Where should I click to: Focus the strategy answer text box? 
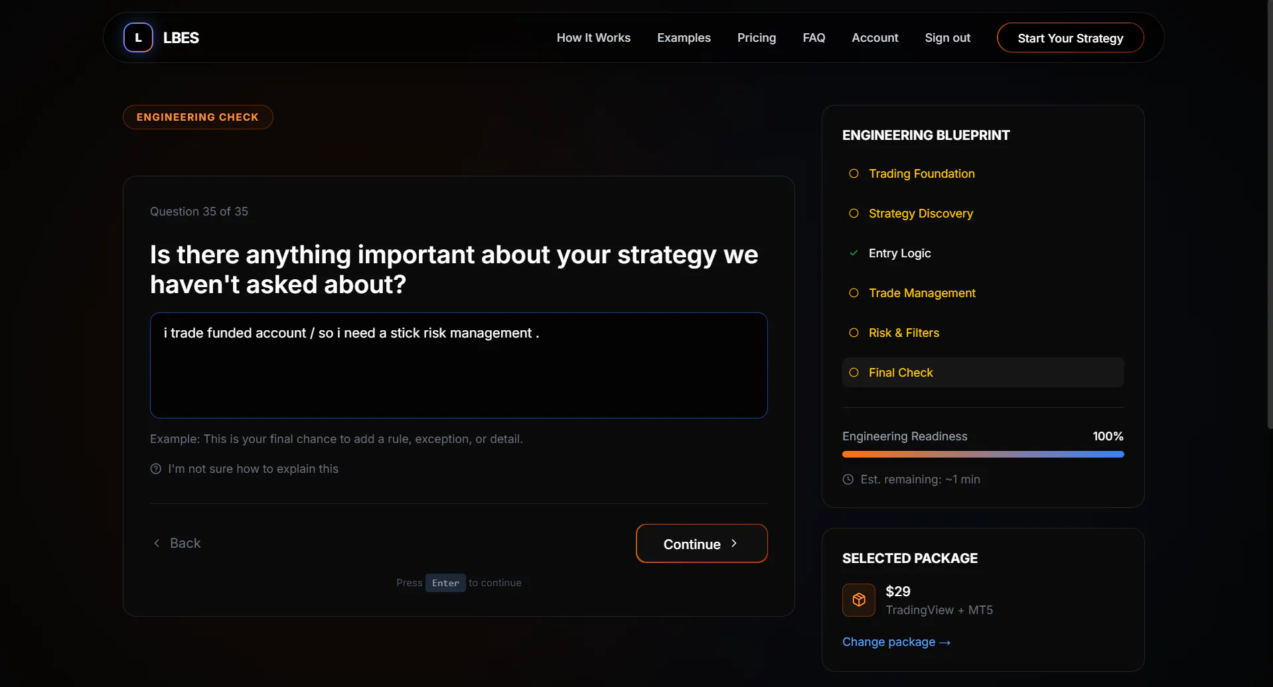pos(459,365)
